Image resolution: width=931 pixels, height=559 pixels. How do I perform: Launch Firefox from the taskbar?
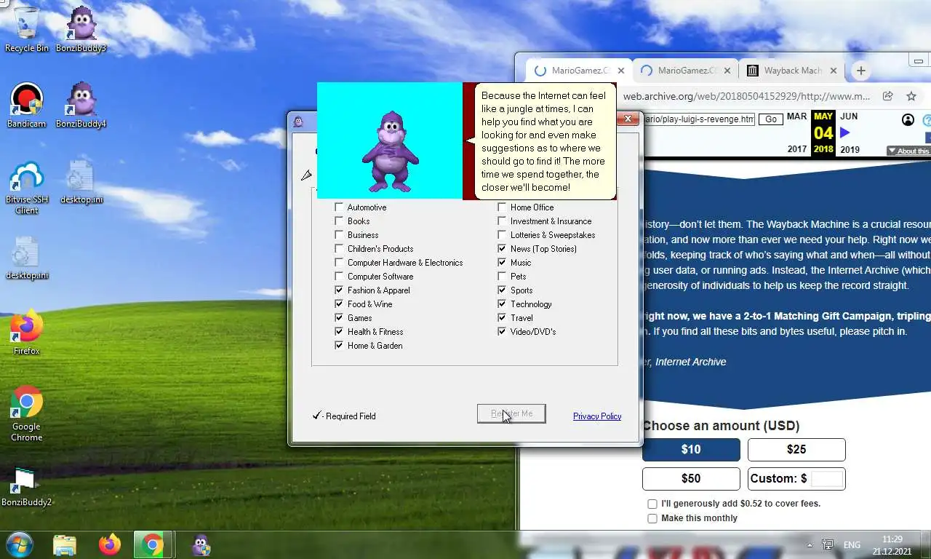(x=110, y=544)
